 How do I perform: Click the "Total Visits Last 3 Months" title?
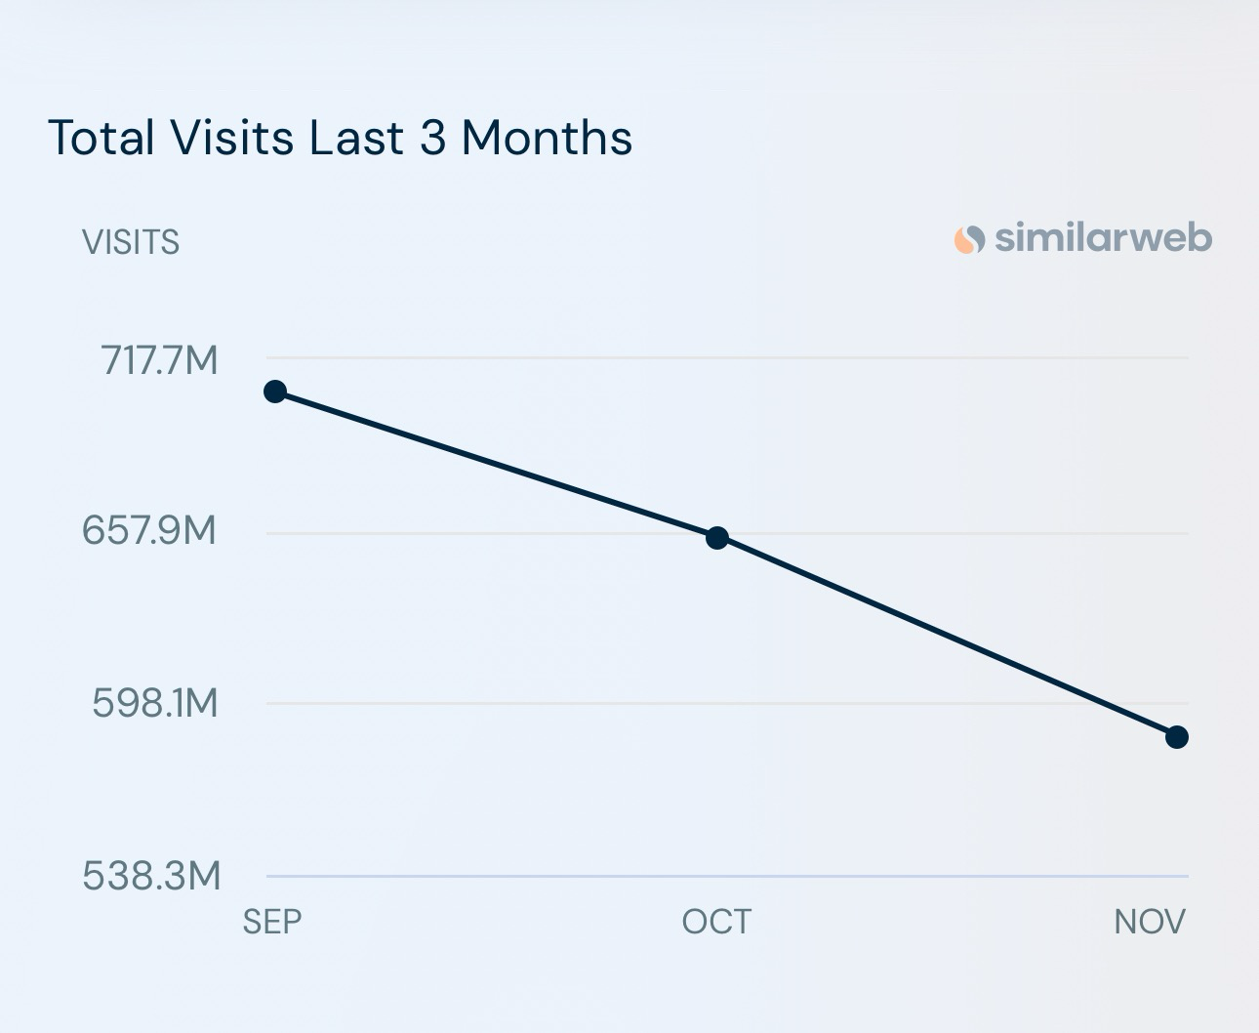point(340,138)
